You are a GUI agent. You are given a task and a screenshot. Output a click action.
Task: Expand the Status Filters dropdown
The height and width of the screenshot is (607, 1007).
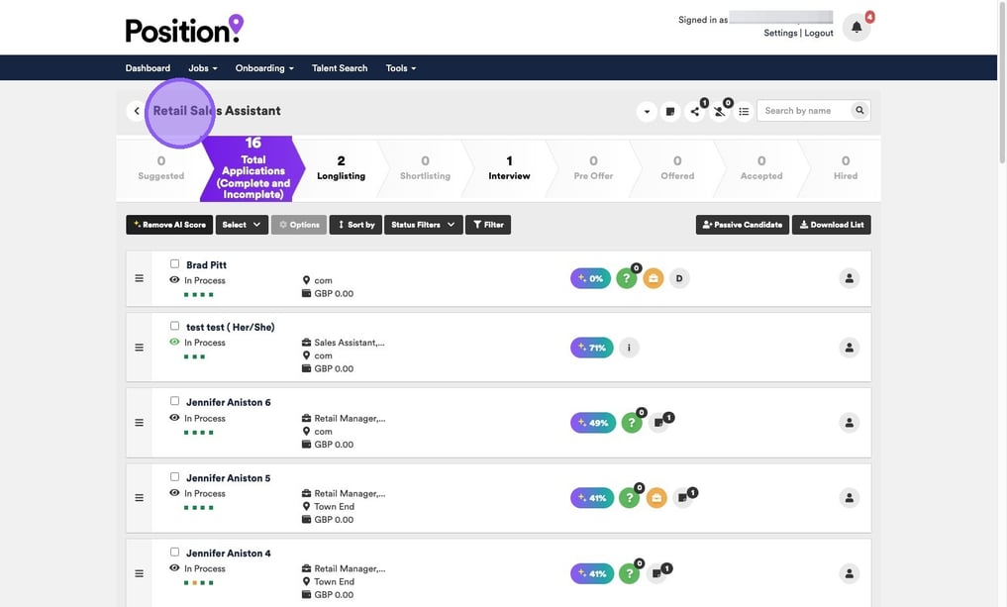tap(423, 225)
